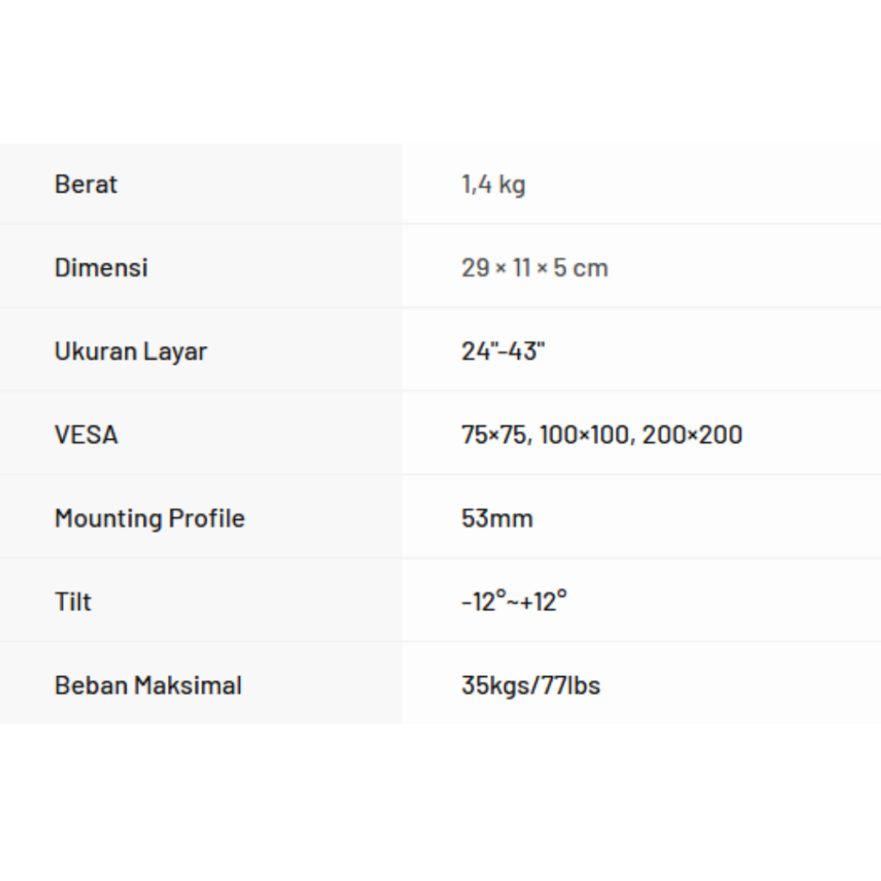Select the +12° tilt value
881x881 pixels.
click(544, 601)
